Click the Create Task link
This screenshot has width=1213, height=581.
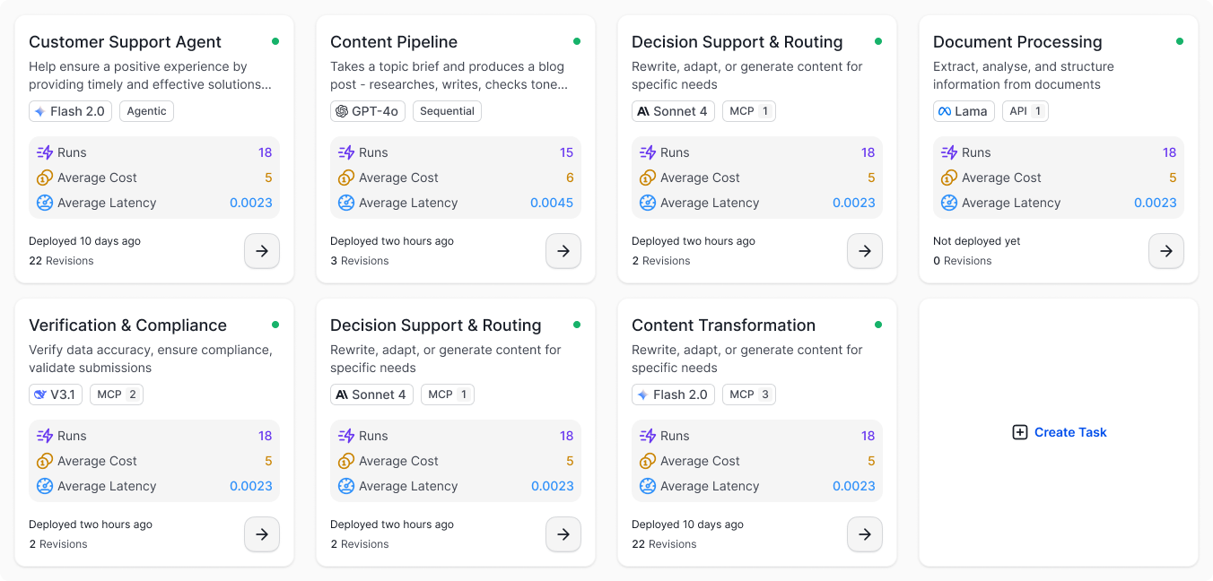(x=1070, y=432)
